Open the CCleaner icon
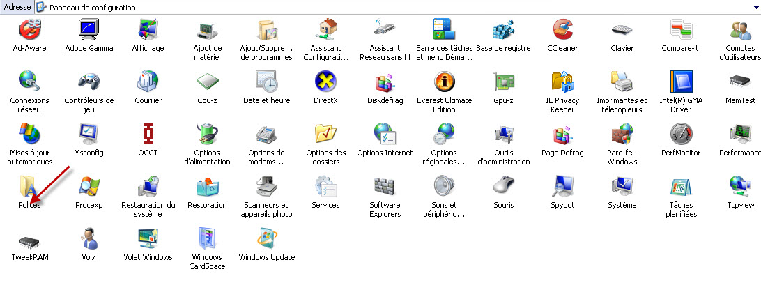The height and width of the screenshot is (299, 761). point(562,31)
